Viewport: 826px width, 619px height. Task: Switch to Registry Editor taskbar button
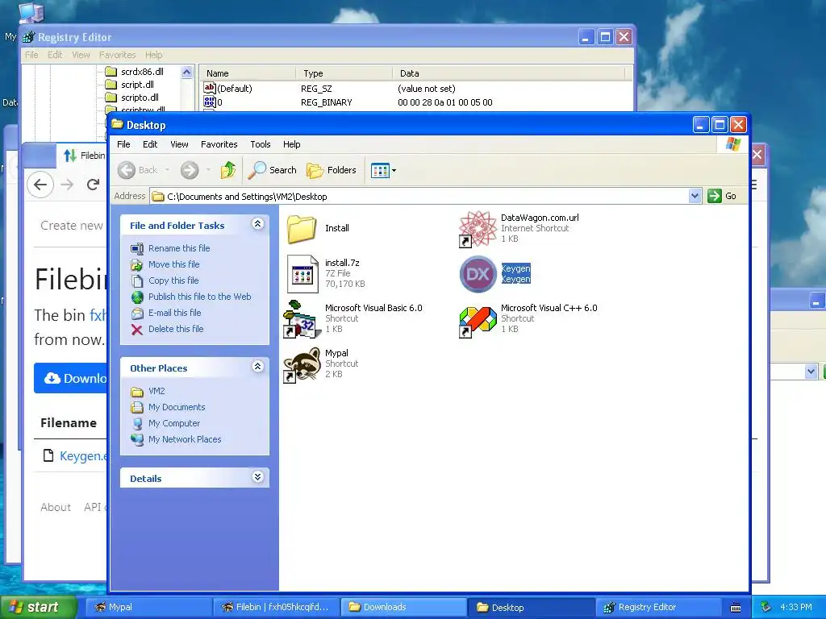click(659, 607)
